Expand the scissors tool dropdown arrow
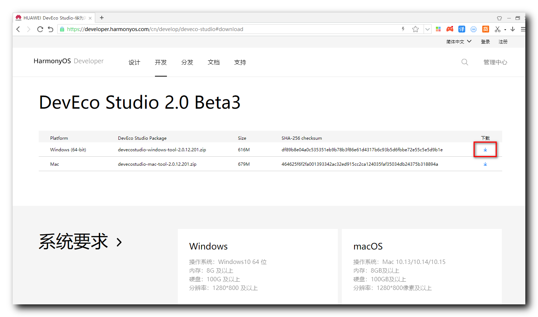 tap(505, 30)
